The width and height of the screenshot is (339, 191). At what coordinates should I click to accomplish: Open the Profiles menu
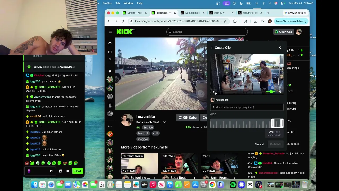click(107, 3)
